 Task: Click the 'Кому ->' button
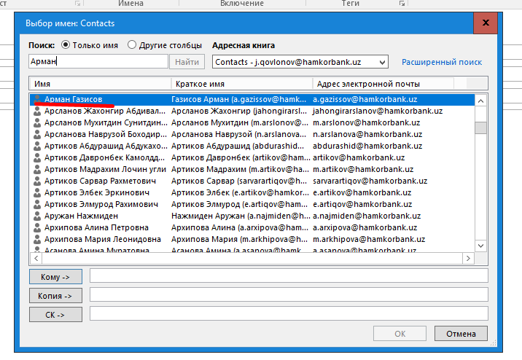coord(55,276)
